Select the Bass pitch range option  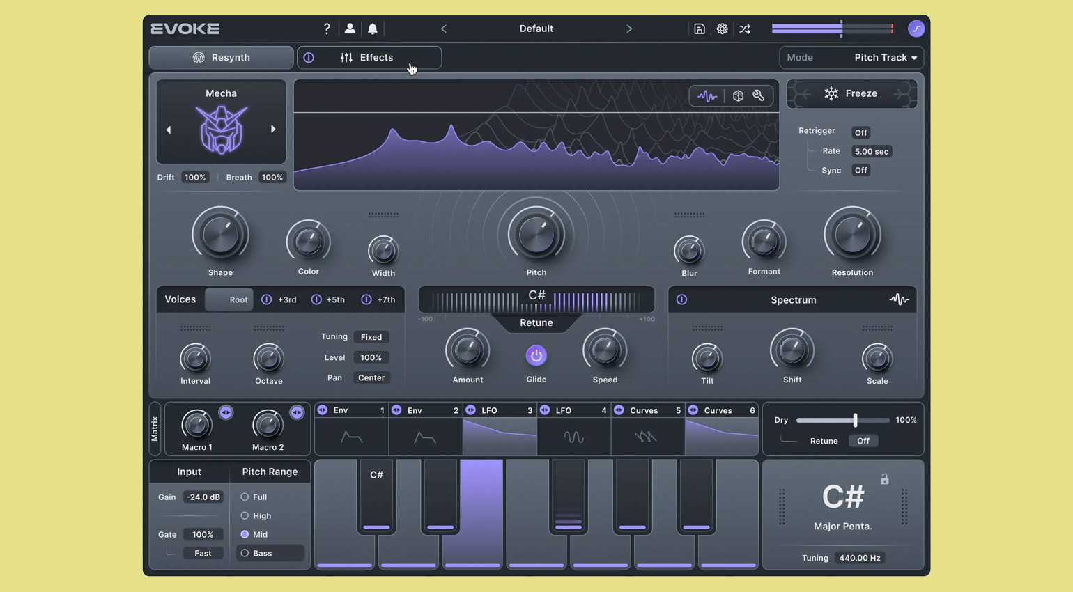[245, 553]
